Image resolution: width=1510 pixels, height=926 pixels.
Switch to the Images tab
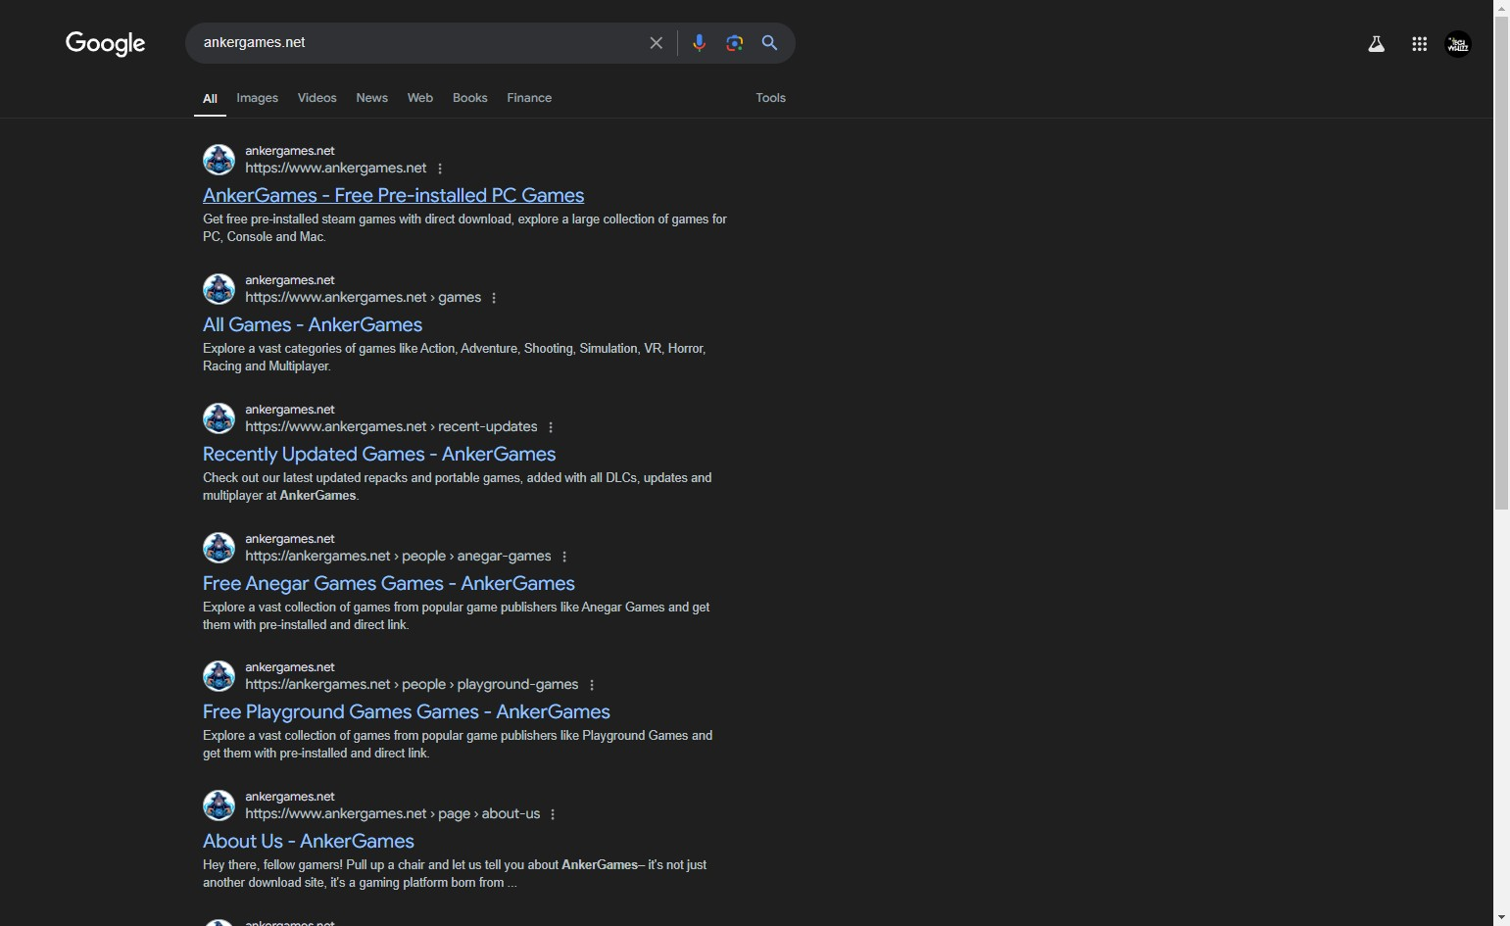(x=258, y=98)
